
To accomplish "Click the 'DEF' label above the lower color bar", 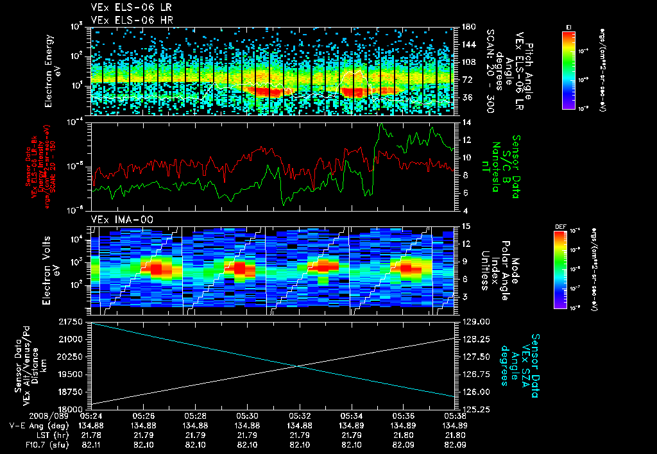I will pos(560,227).
